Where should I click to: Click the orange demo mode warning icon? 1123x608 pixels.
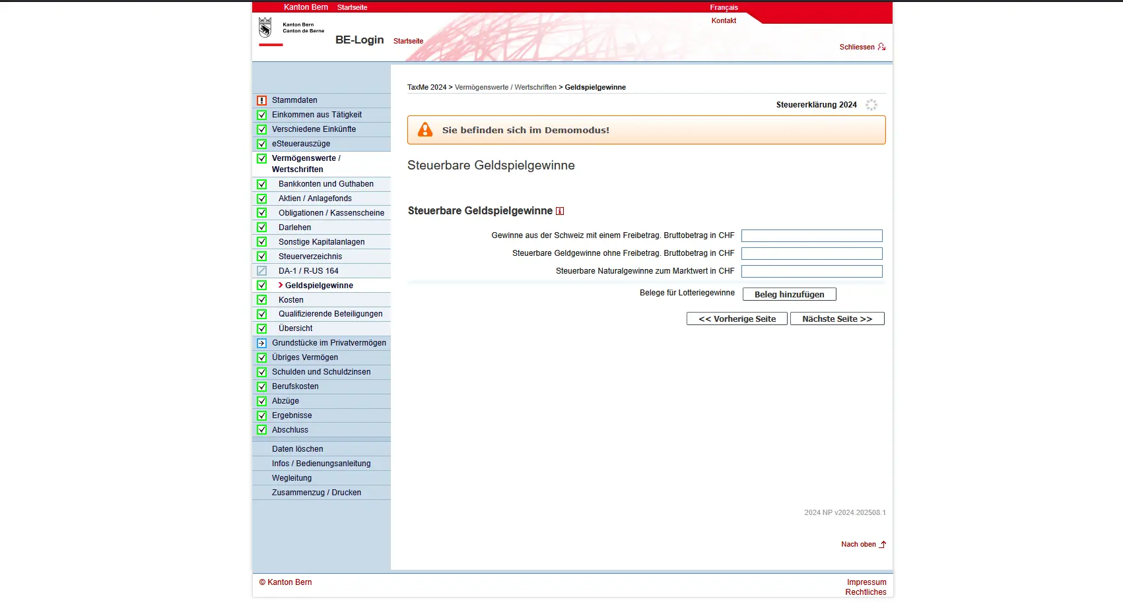click(x=425, y=130)
